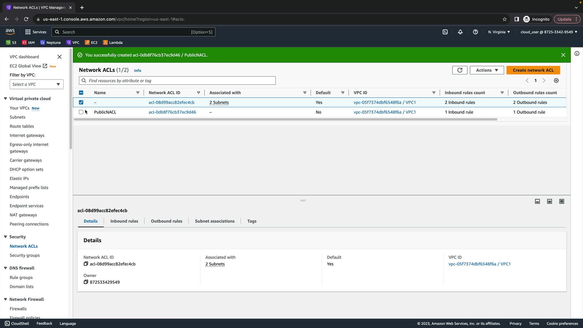Uncheck the default ACL row checkbox
Screen dimensions: 583x328
pyautogui.click(x=81, y=102)
